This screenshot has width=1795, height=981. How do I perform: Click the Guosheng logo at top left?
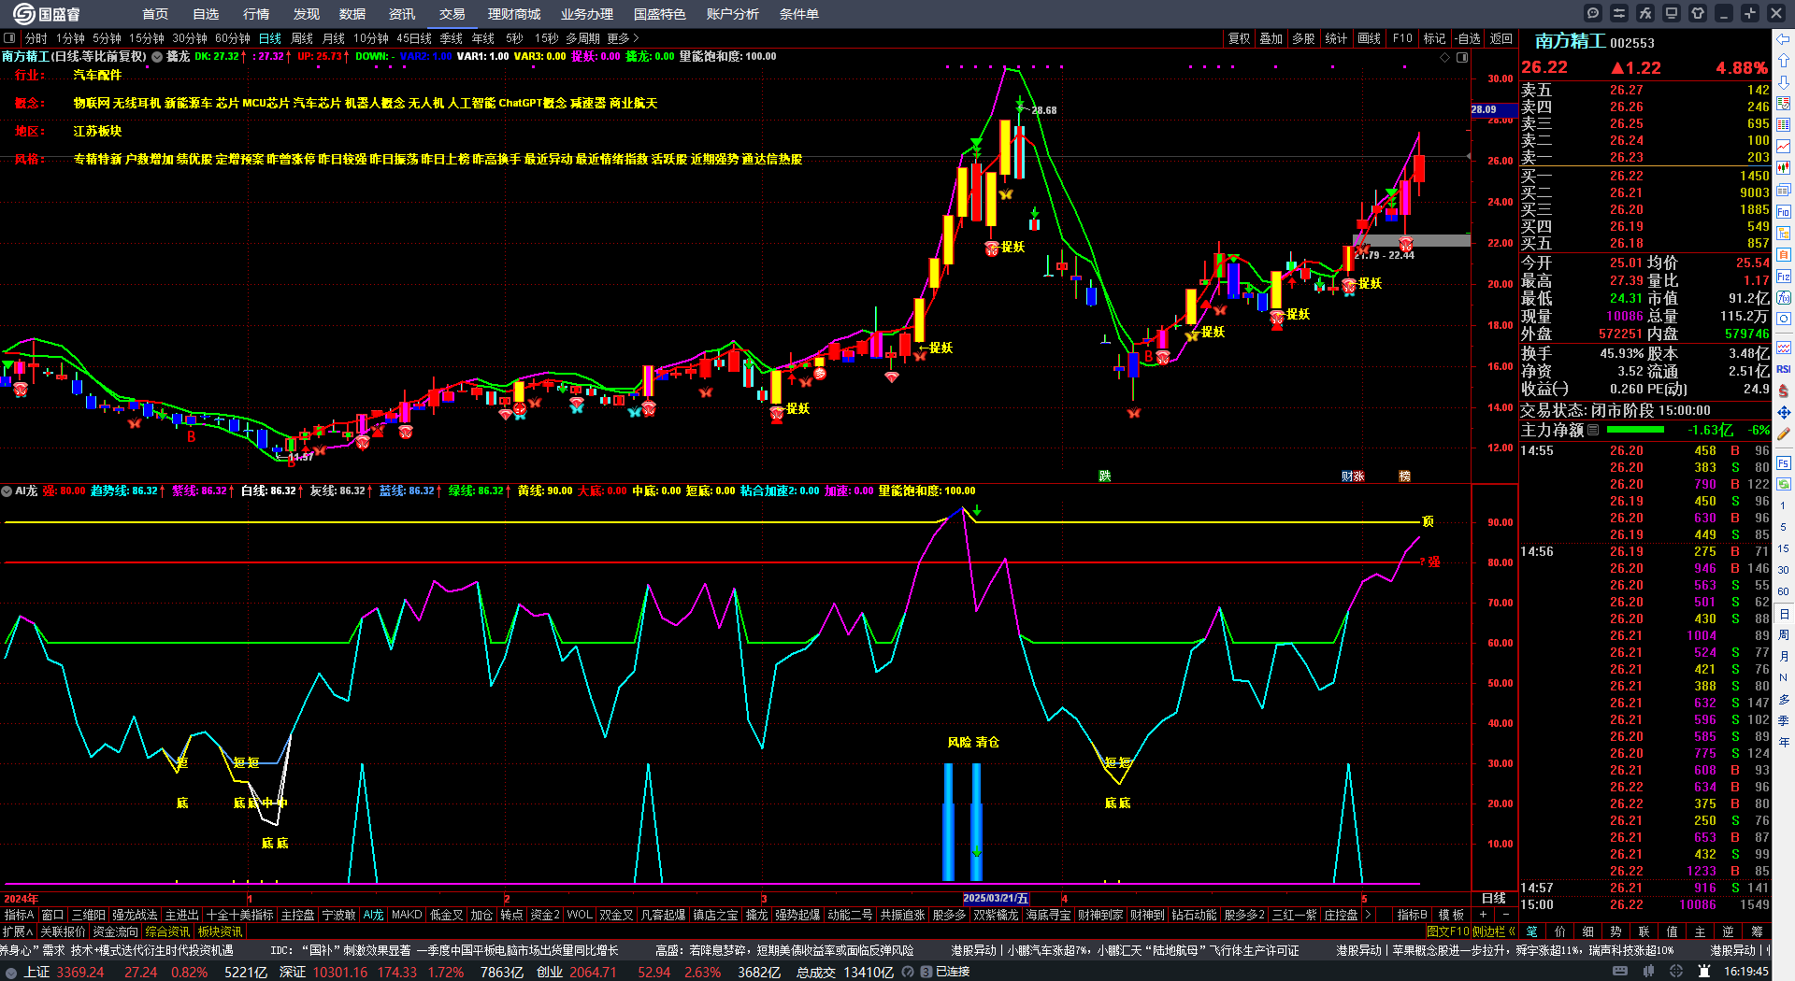click(x=47, y=14)
